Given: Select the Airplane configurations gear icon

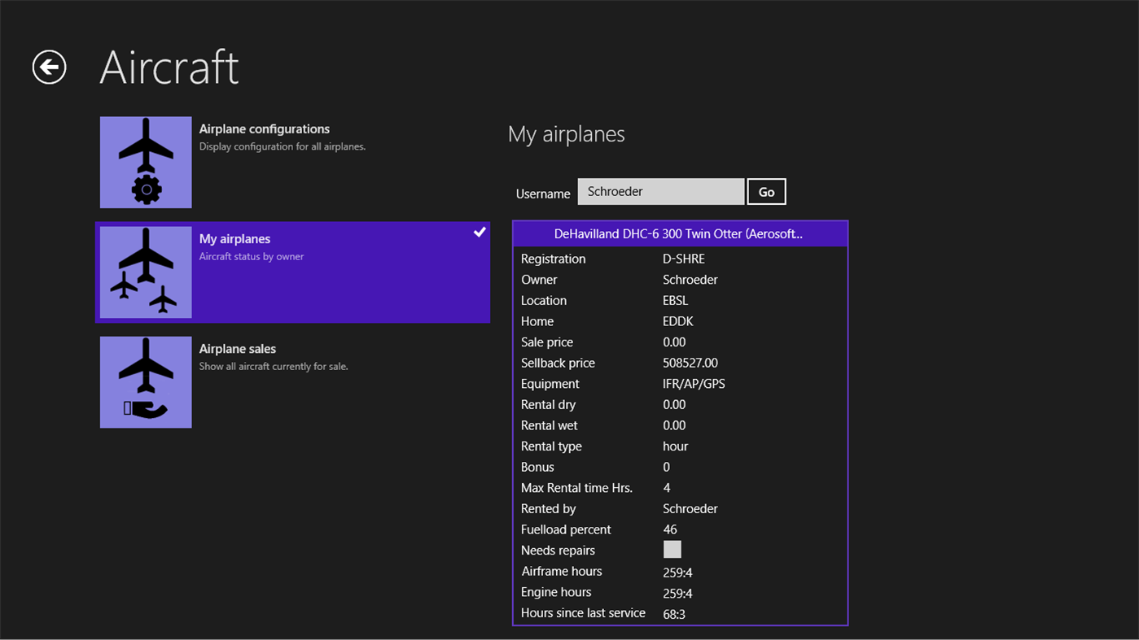Looking at the screenshot, I should [x=145, y=161].
